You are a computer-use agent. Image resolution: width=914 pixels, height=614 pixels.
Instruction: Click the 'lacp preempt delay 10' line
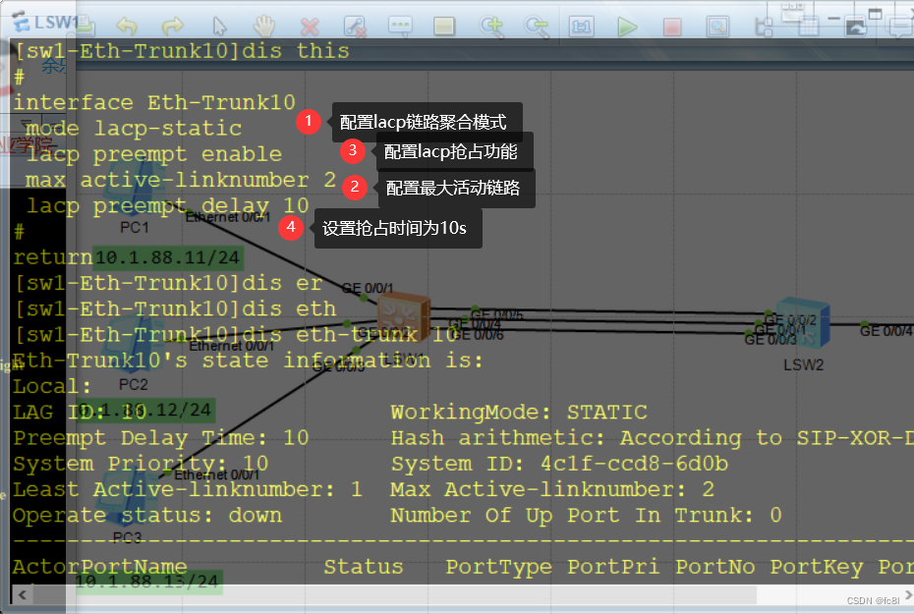[x=167, y=205]
